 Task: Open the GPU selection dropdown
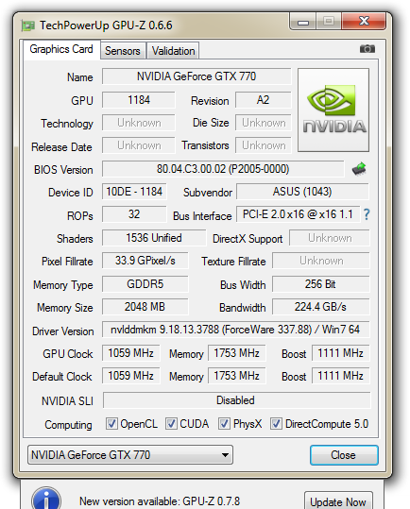point(130,455)
